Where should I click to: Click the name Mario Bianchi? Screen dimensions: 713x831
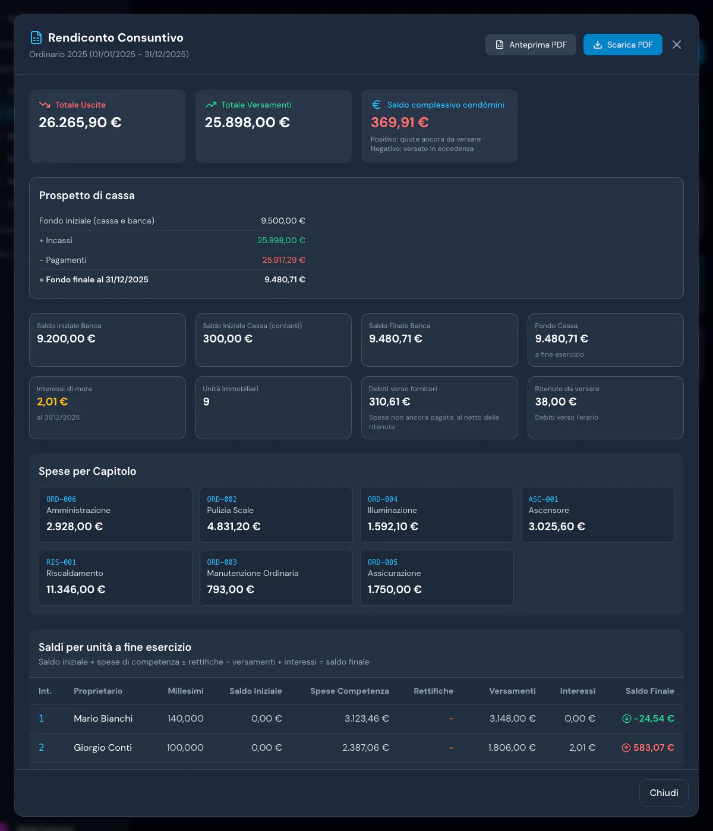[103, 719]
